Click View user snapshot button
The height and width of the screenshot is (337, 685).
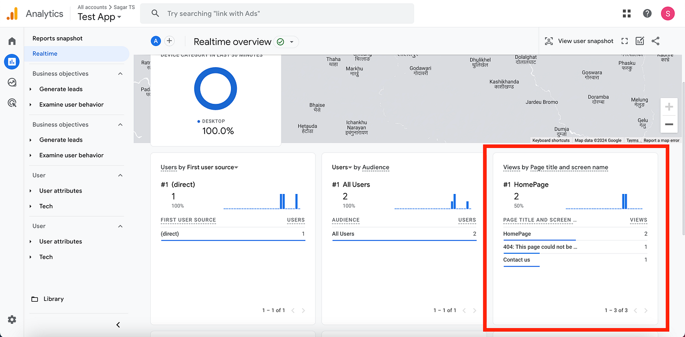579,41
